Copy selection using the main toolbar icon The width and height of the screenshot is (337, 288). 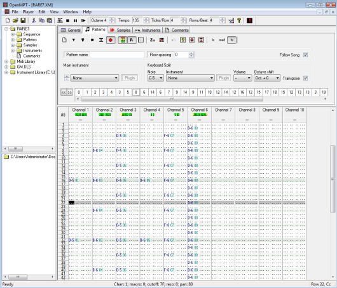(x=41, y=20)
